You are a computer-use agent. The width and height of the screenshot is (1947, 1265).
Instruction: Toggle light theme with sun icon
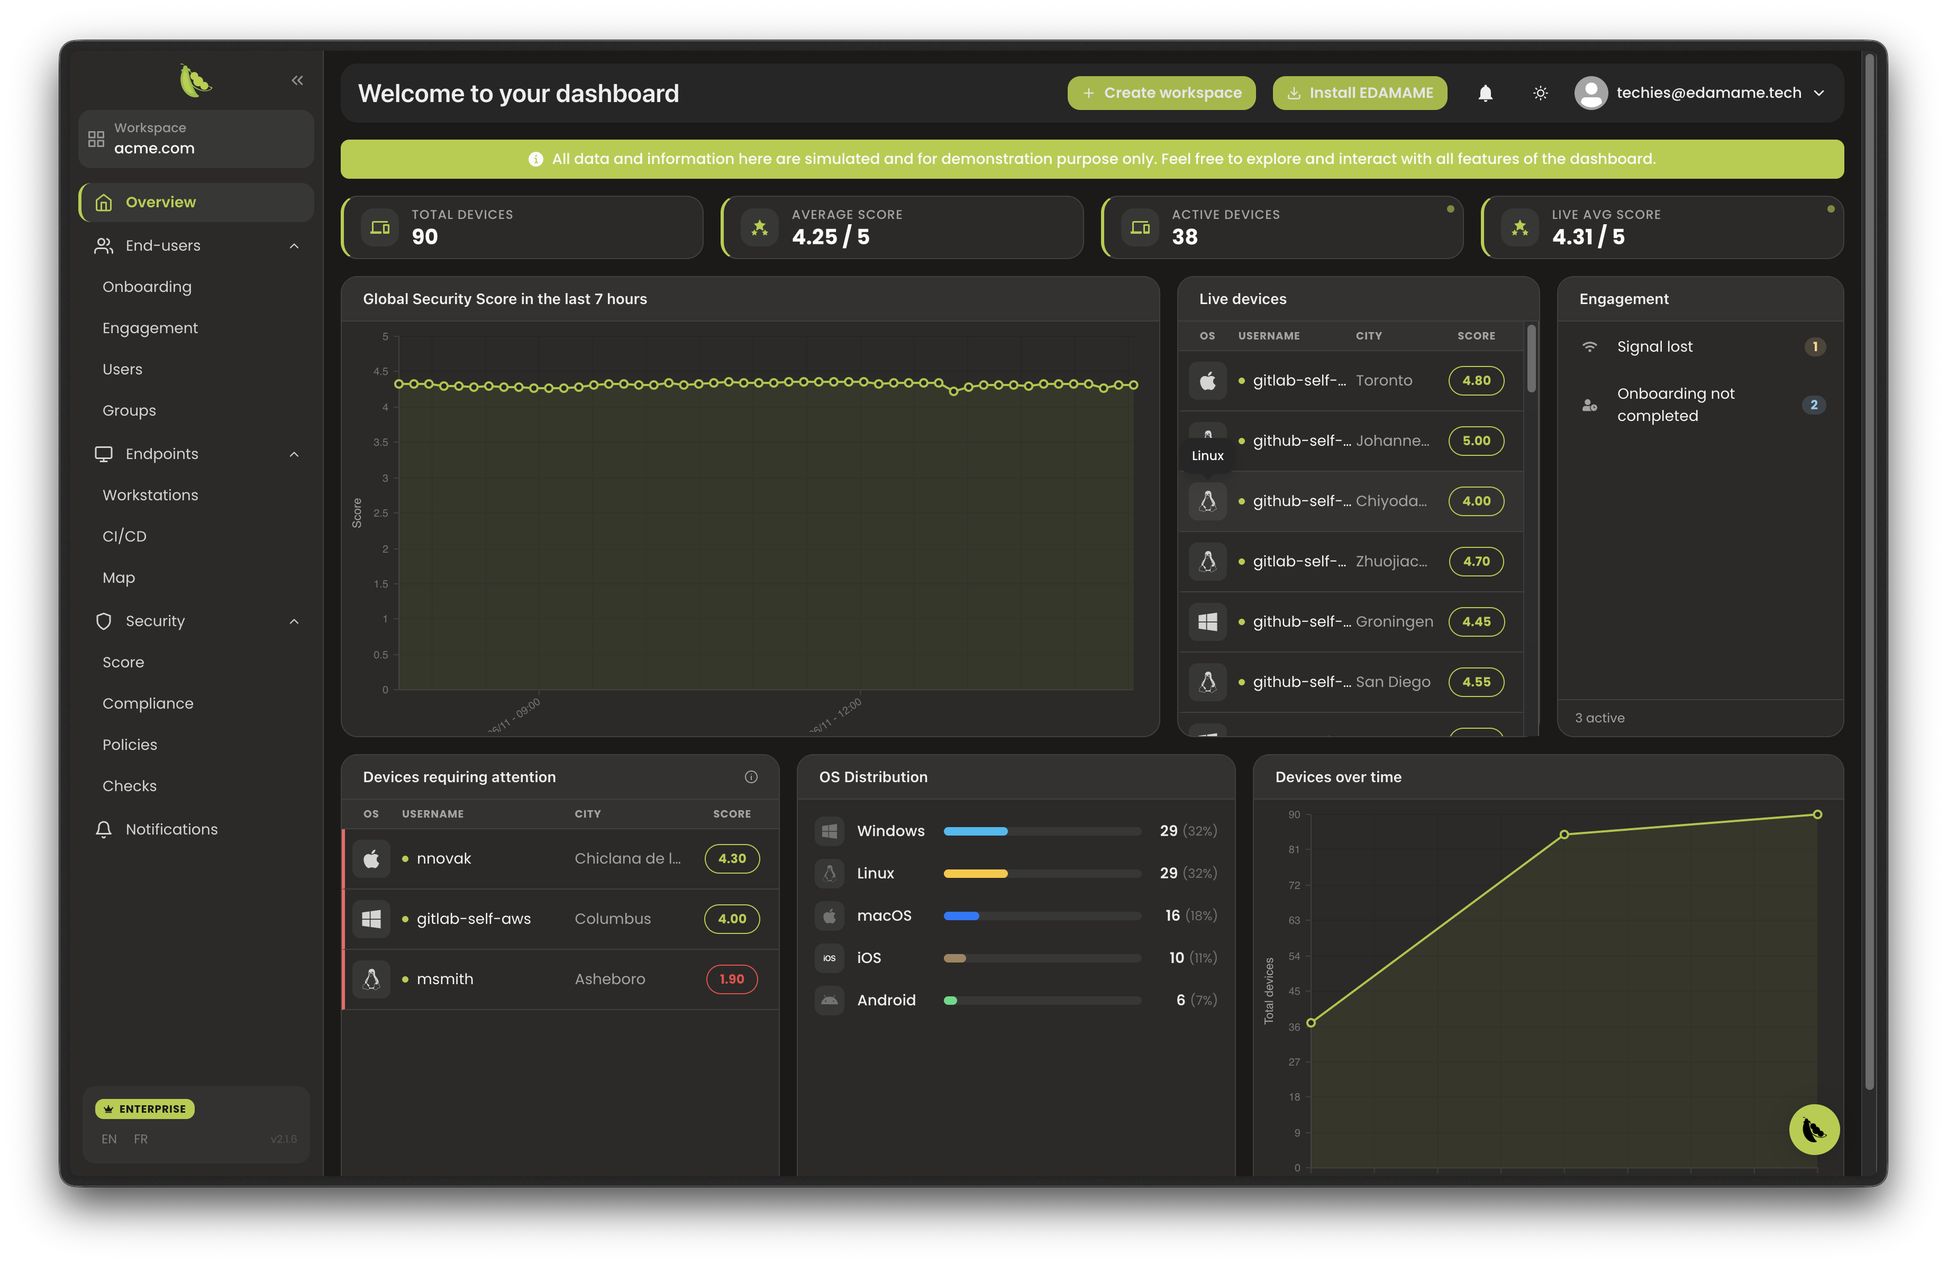click(x=1540, y=93)
